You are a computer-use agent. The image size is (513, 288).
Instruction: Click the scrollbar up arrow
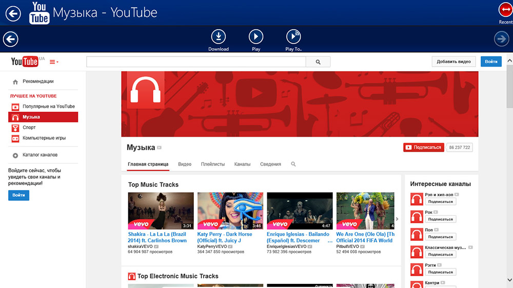509,61
